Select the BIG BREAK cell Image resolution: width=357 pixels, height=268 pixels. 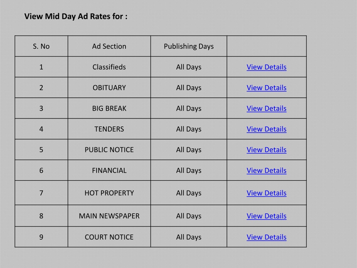109,109
